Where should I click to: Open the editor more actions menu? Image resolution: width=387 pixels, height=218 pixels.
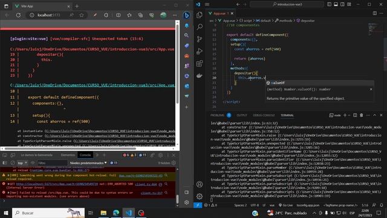[x=382, y=13]
